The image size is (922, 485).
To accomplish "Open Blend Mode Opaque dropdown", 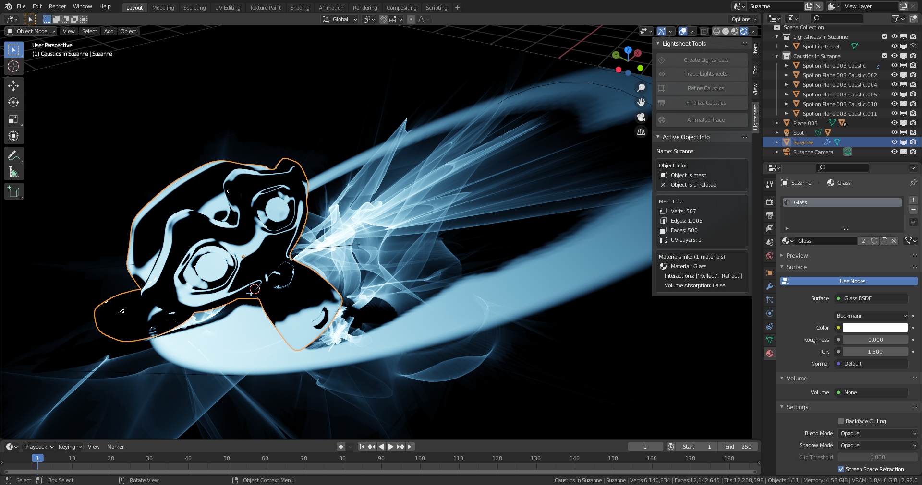I will [878, 433].
